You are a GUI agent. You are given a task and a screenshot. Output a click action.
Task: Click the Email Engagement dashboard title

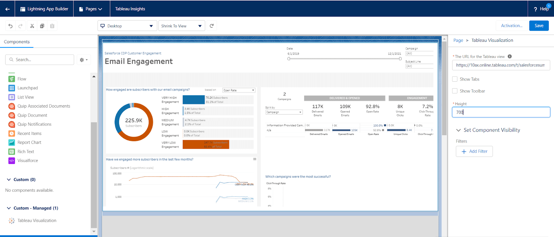(x=138, y=62)
